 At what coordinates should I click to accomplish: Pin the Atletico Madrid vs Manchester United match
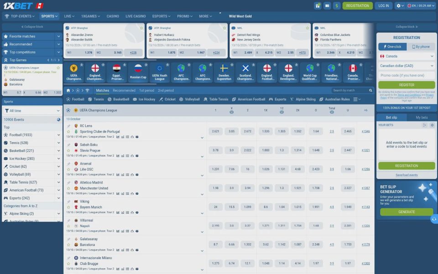click(x=68, y=183)
